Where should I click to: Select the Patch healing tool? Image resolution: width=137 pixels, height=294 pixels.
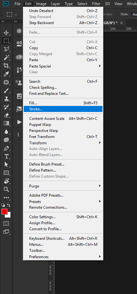[6, 82]
